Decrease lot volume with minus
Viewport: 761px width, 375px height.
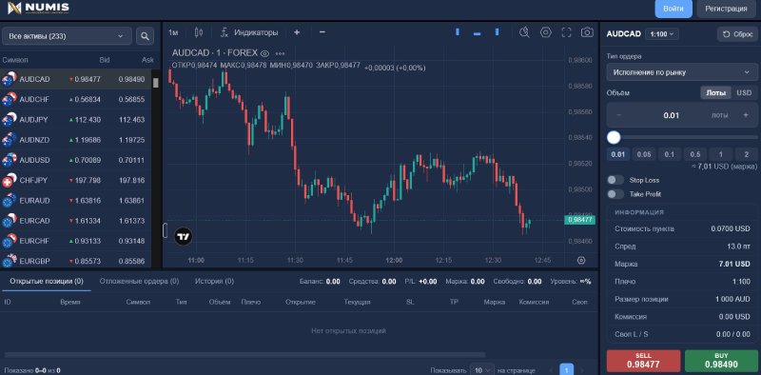[x=619, y=115]
